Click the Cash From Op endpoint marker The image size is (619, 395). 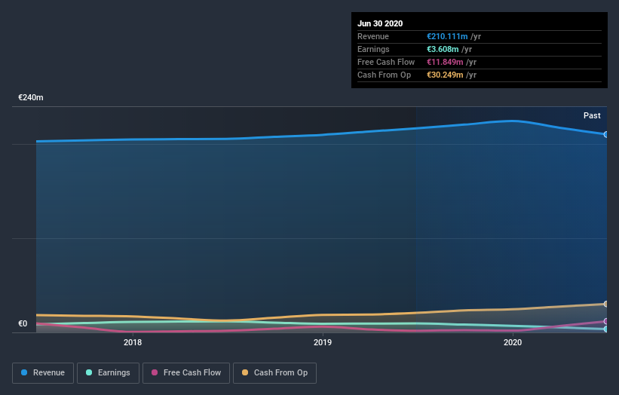tap(605, 304)
